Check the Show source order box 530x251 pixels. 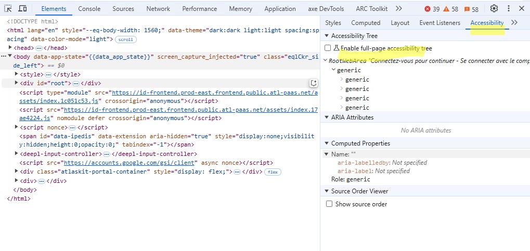(329, 204)
